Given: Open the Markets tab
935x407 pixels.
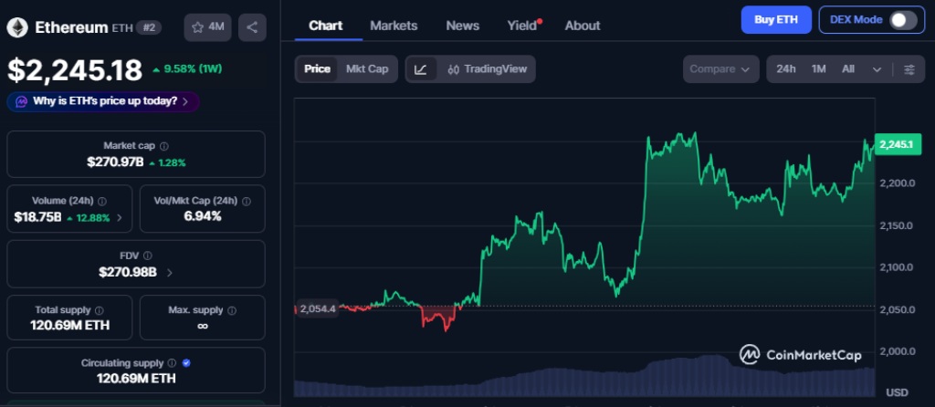Looking at the screenshot, I should [x=394, y=26].
